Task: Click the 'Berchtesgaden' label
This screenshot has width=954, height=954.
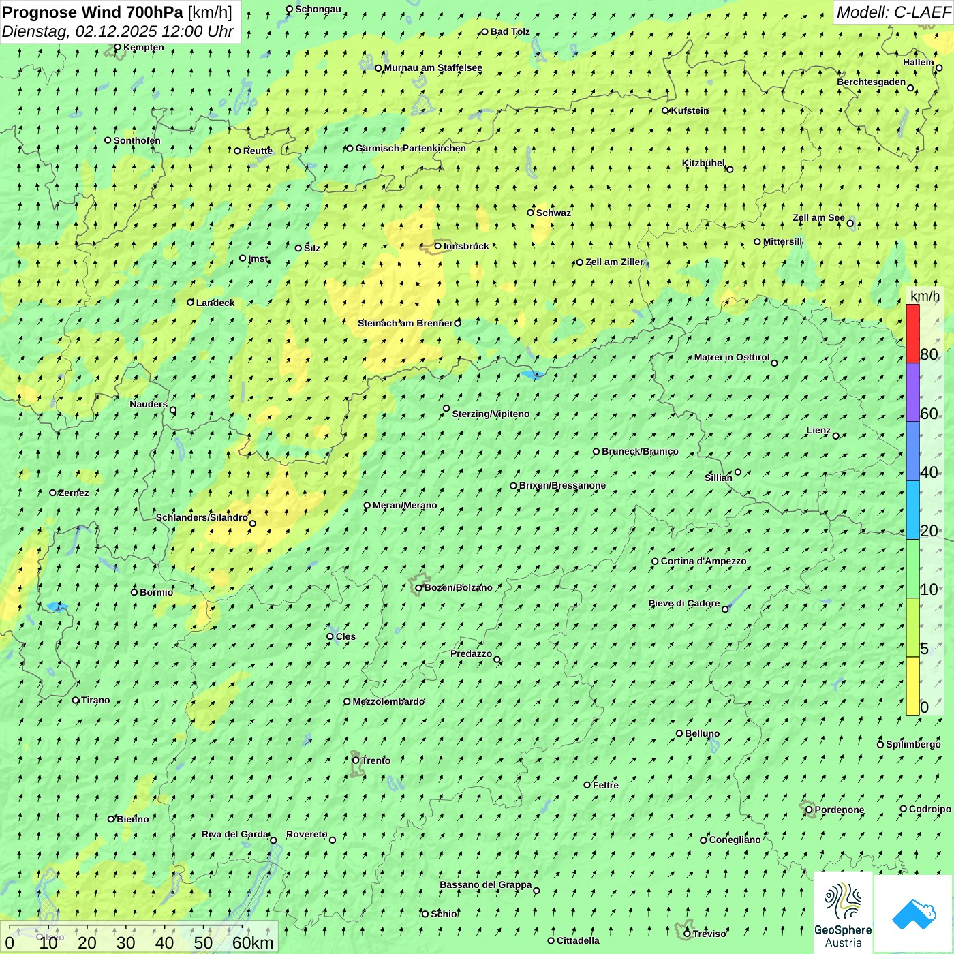Action: 872,82
